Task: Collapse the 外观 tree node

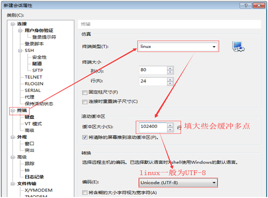Action: [x=12, y=137]
